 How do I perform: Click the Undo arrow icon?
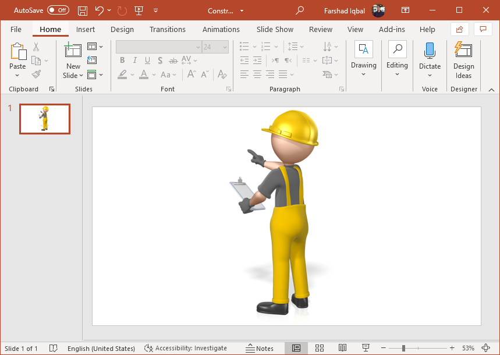[99, 10]
